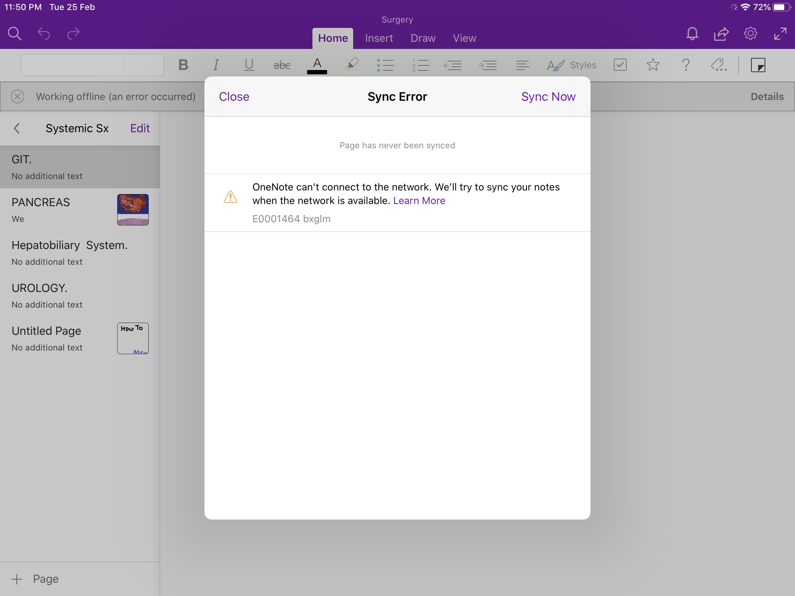
Task: Dismiss the Working offline banner
Action: 17,96
